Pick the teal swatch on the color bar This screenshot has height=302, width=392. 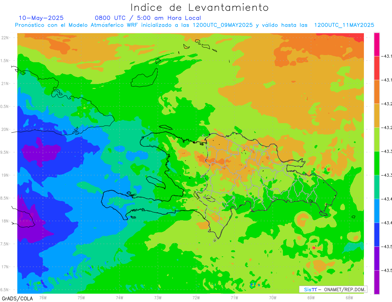[x=377, y=187]
